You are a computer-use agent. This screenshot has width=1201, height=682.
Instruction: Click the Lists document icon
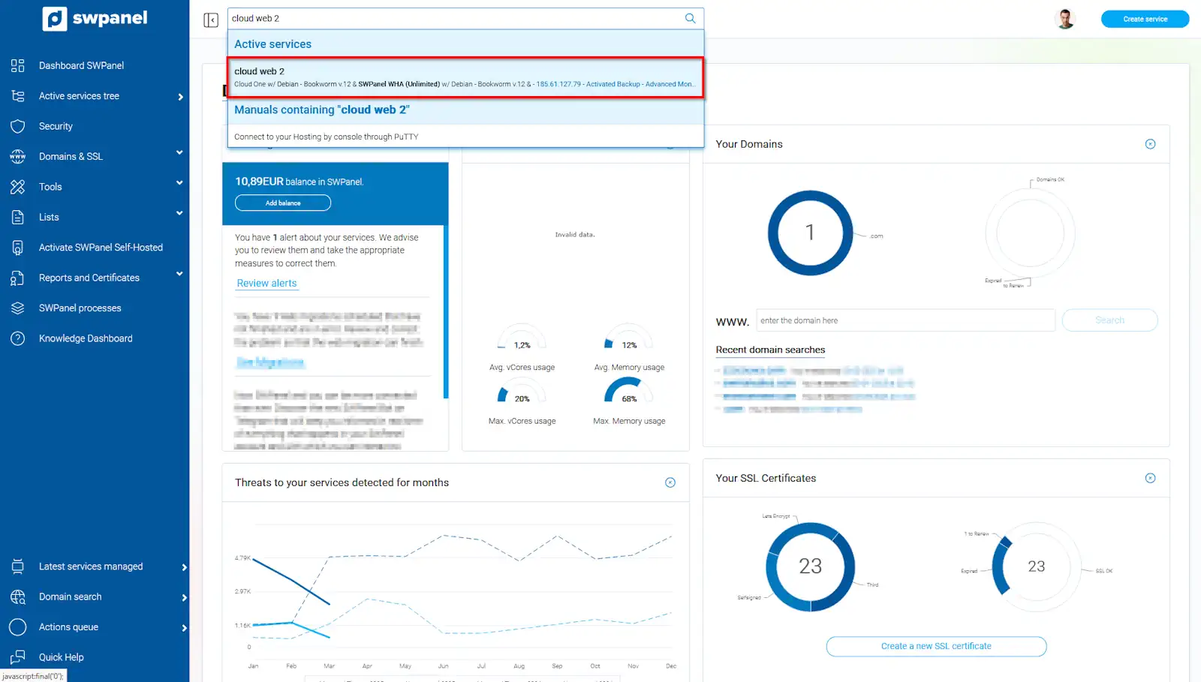click(18, 218)
